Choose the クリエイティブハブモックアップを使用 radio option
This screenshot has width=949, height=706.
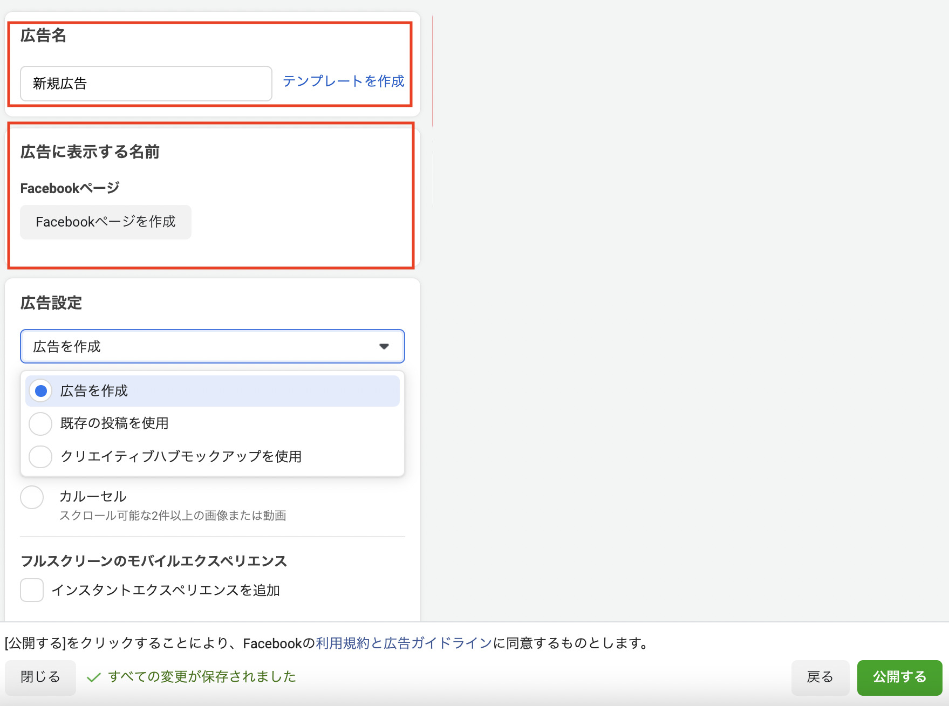pos(40,457)
